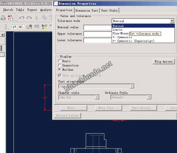Open the Format menu
The height and width of the screenshot is (153, 177).
pos(32,10)
